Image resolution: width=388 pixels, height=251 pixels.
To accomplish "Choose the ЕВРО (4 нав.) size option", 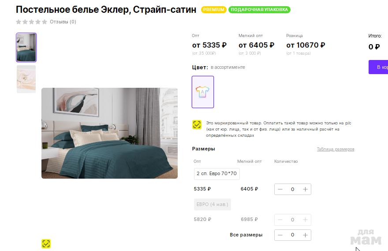I will tap(212, 204).
